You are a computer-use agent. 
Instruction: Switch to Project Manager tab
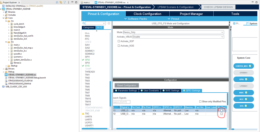click(191, 14)
